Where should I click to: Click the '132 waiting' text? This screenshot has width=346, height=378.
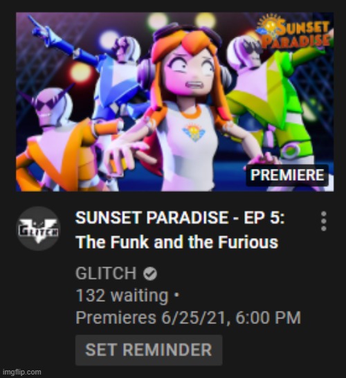coord(122,296)
